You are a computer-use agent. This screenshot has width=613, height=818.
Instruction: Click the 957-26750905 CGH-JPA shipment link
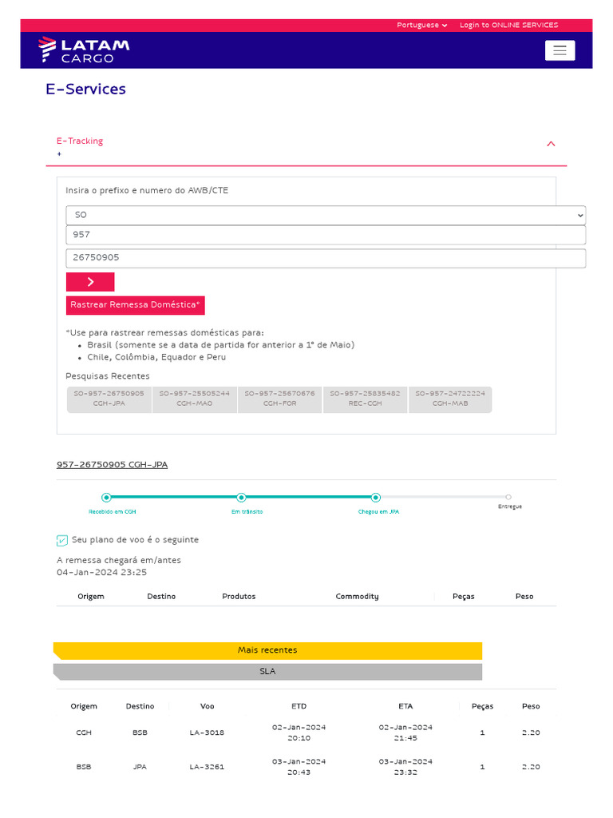112,465
